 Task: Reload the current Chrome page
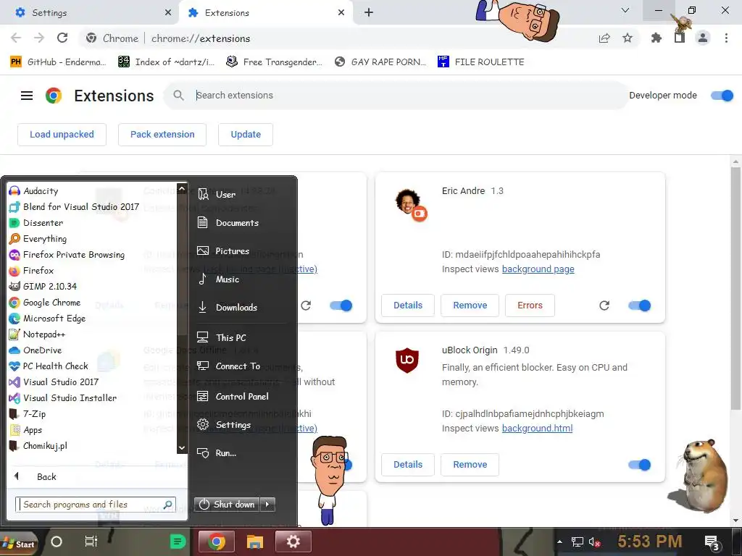click(x=62, y=38)
